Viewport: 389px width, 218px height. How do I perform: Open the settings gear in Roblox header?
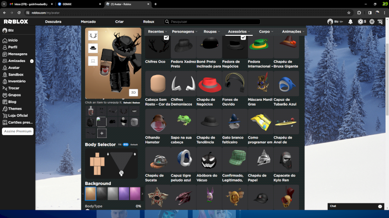tap(371, 22)
